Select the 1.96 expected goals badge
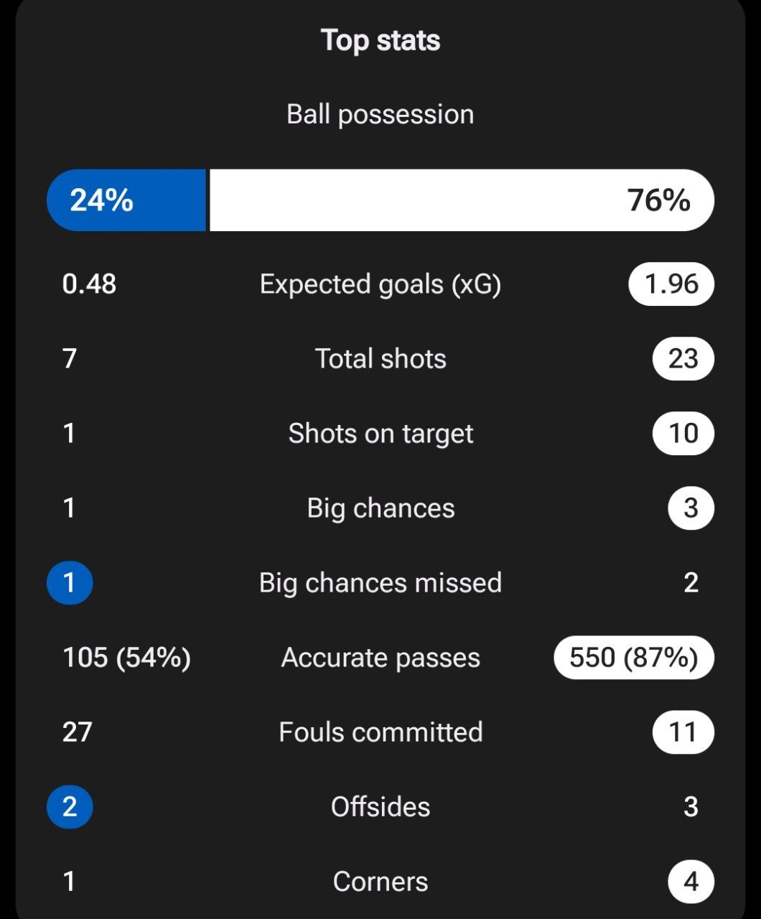The height and width of the screenshot is (919, 761). point(671,284)
